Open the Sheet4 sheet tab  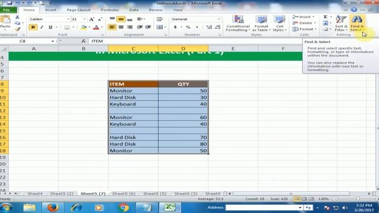[x=35, y=193]
